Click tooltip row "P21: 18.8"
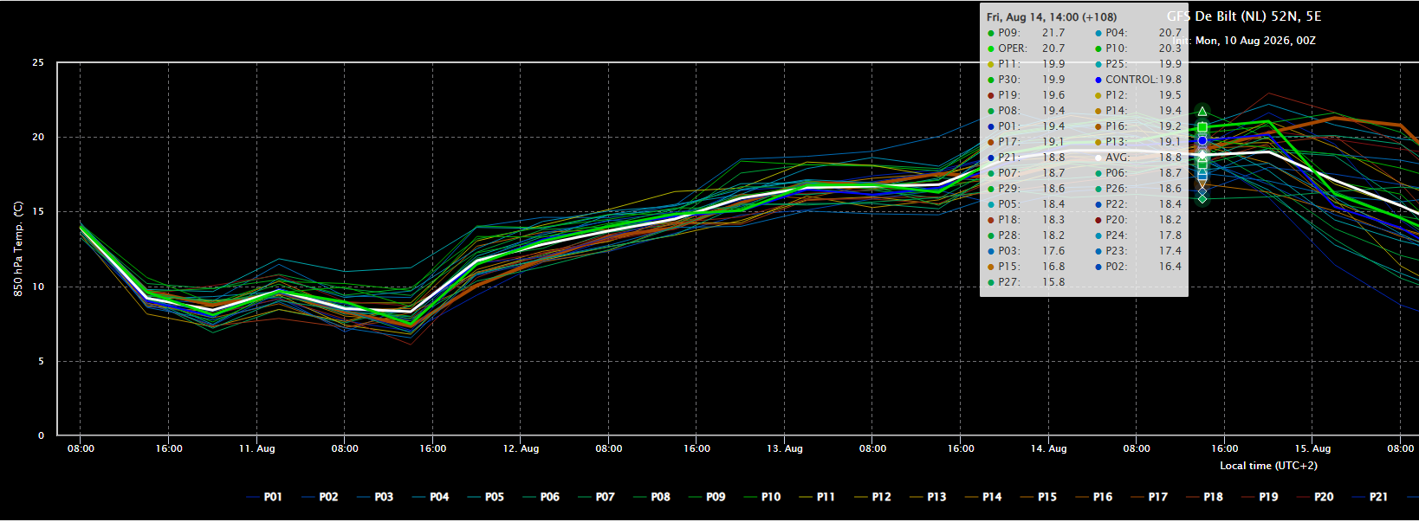The height and width of the screenshot is (522, 1419). (1027, 158)
